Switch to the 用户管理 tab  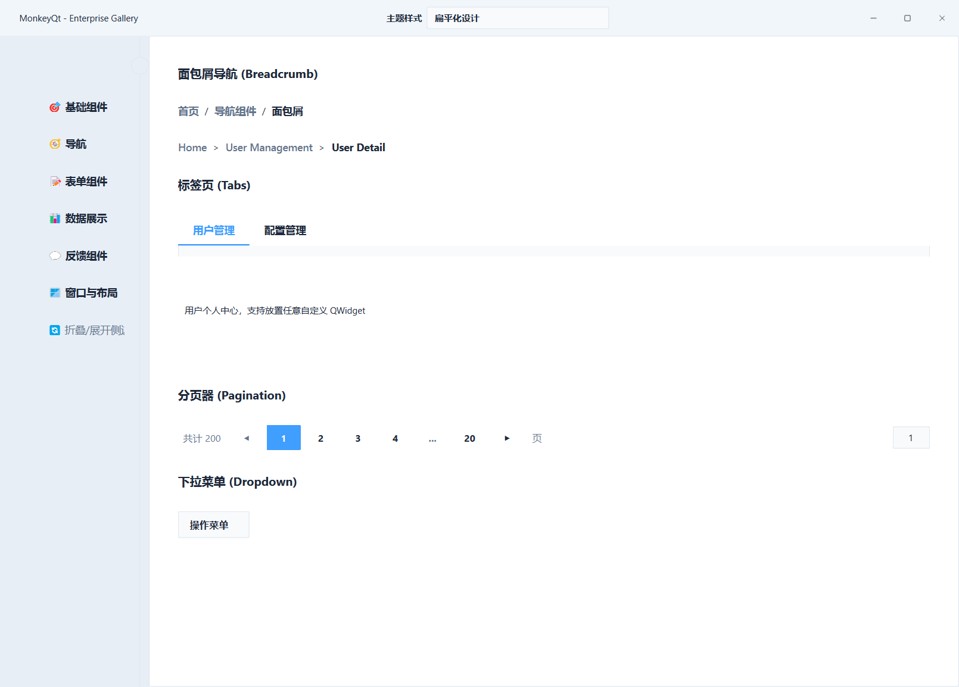(x=214, y=231)
